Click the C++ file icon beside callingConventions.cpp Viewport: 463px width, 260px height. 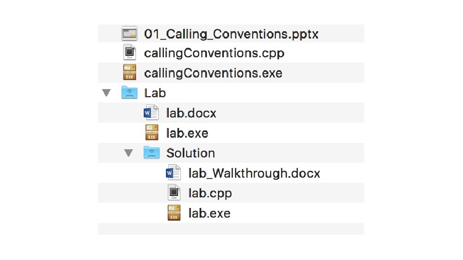[129, 52]
